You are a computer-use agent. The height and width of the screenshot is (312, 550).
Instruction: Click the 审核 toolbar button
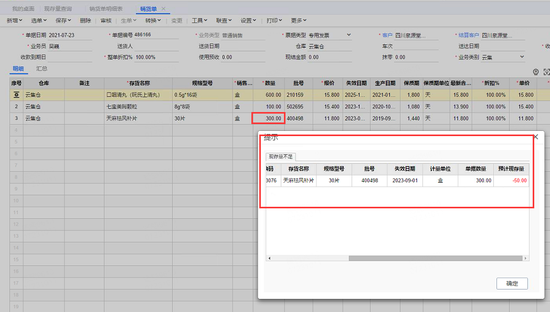point(106,20)
